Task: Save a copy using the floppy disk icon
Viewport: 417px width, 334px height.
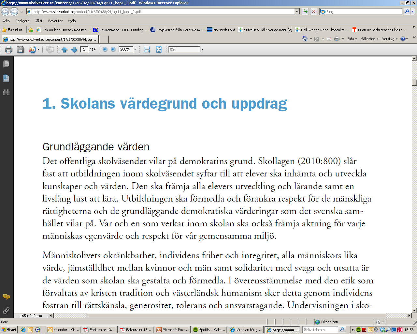Action: pyautogui.click(x=20, y=50)
